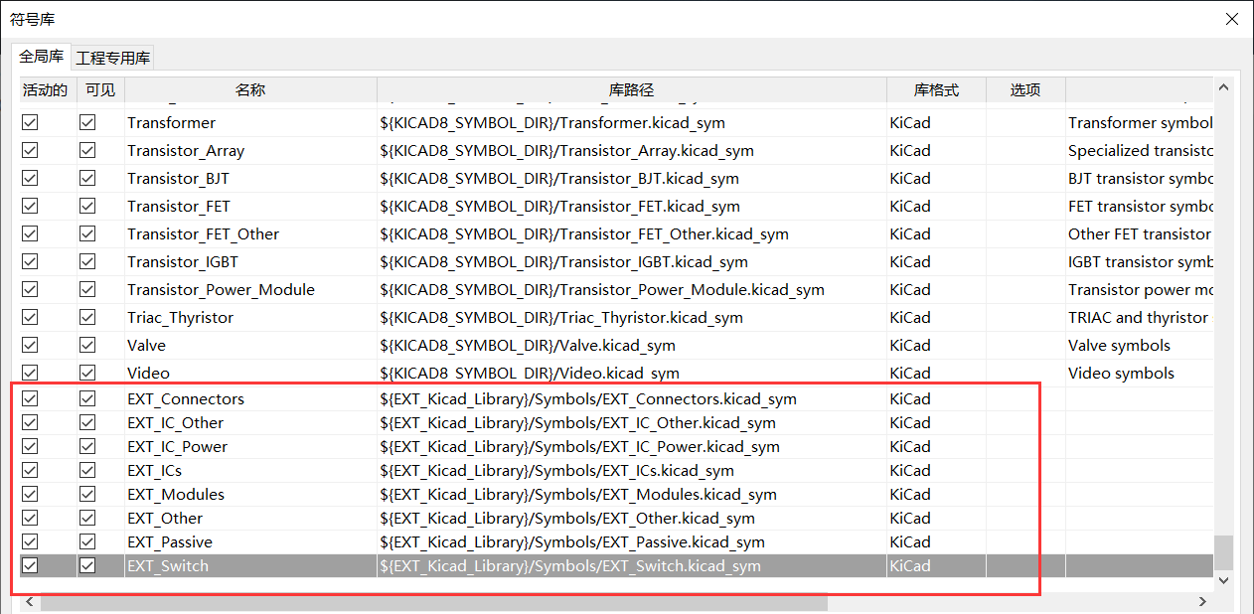Close the 符号库 dialog window
Viewport: 1254px width, 614px height.
coord(1232,19)
